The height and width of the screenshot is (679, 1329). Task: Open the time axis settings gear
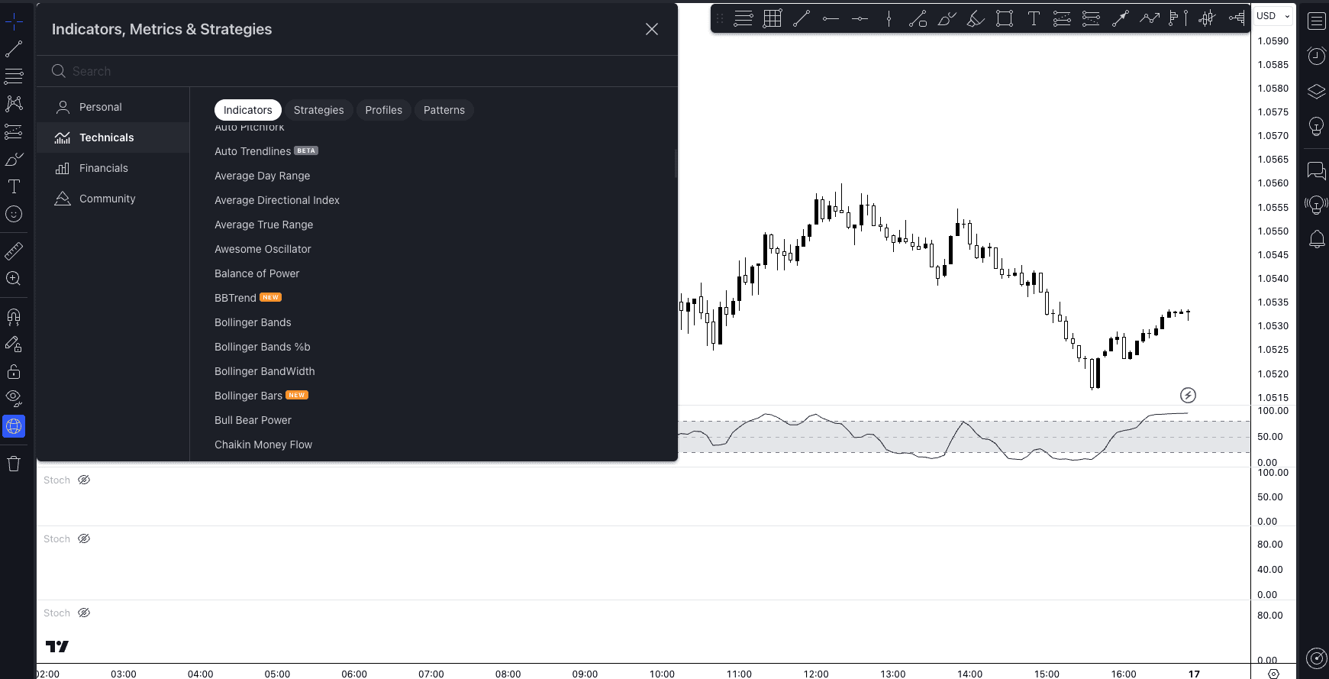1273,673
